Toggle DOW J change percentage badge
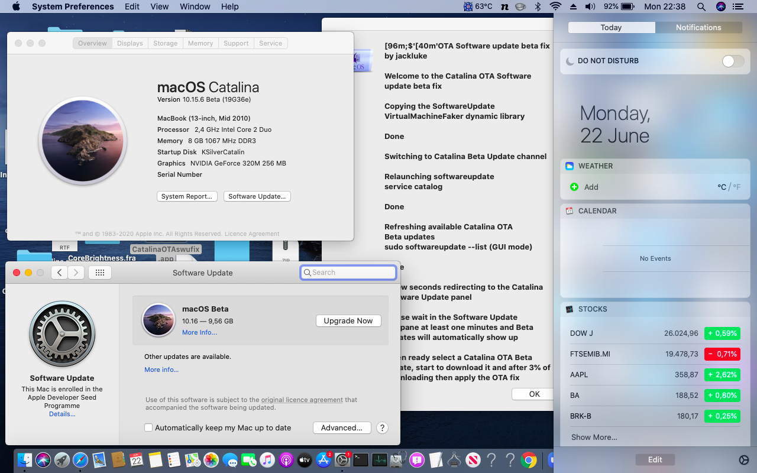This screenshot has width=757, height=473. click(723, 333)
